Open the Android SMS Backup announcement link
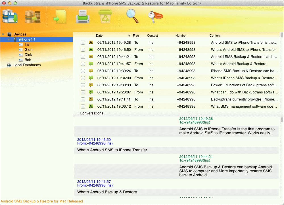The width and height of the screenshot is (284, 205). click(41, 201)
